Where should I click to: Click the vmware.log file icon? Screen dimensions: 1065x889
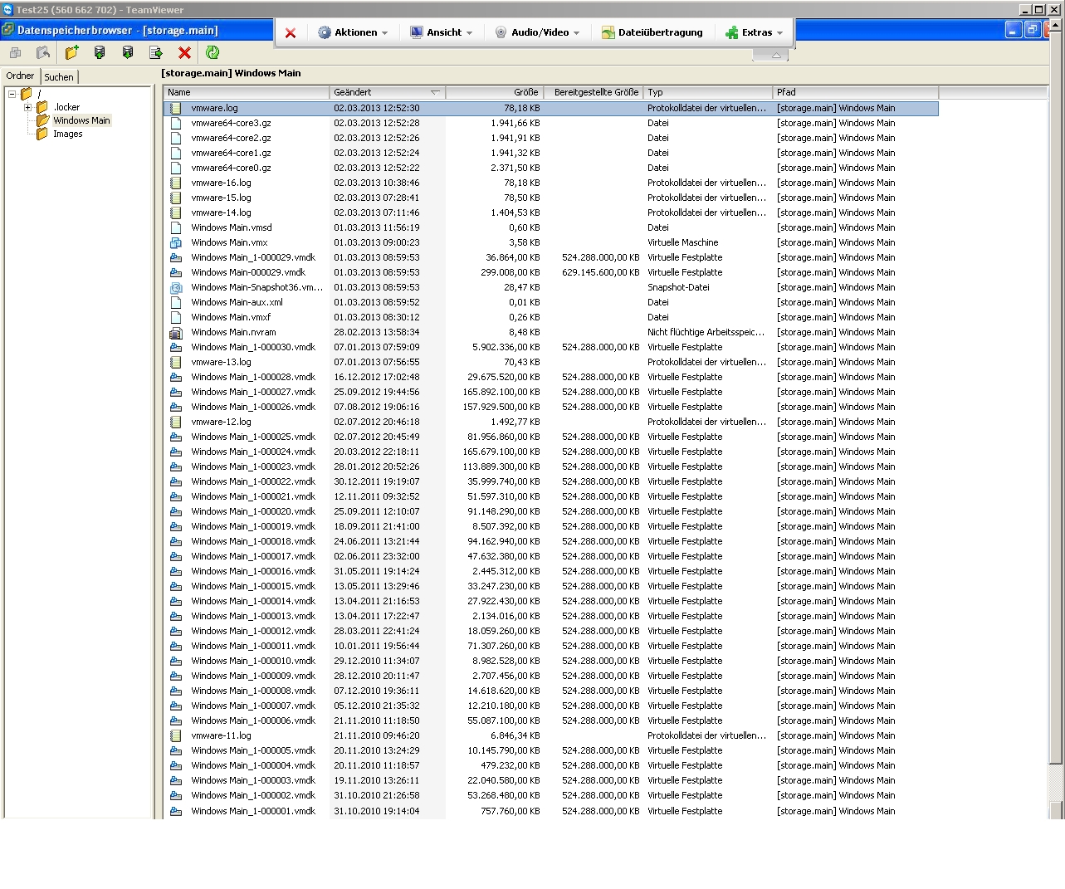pos(176,108)
